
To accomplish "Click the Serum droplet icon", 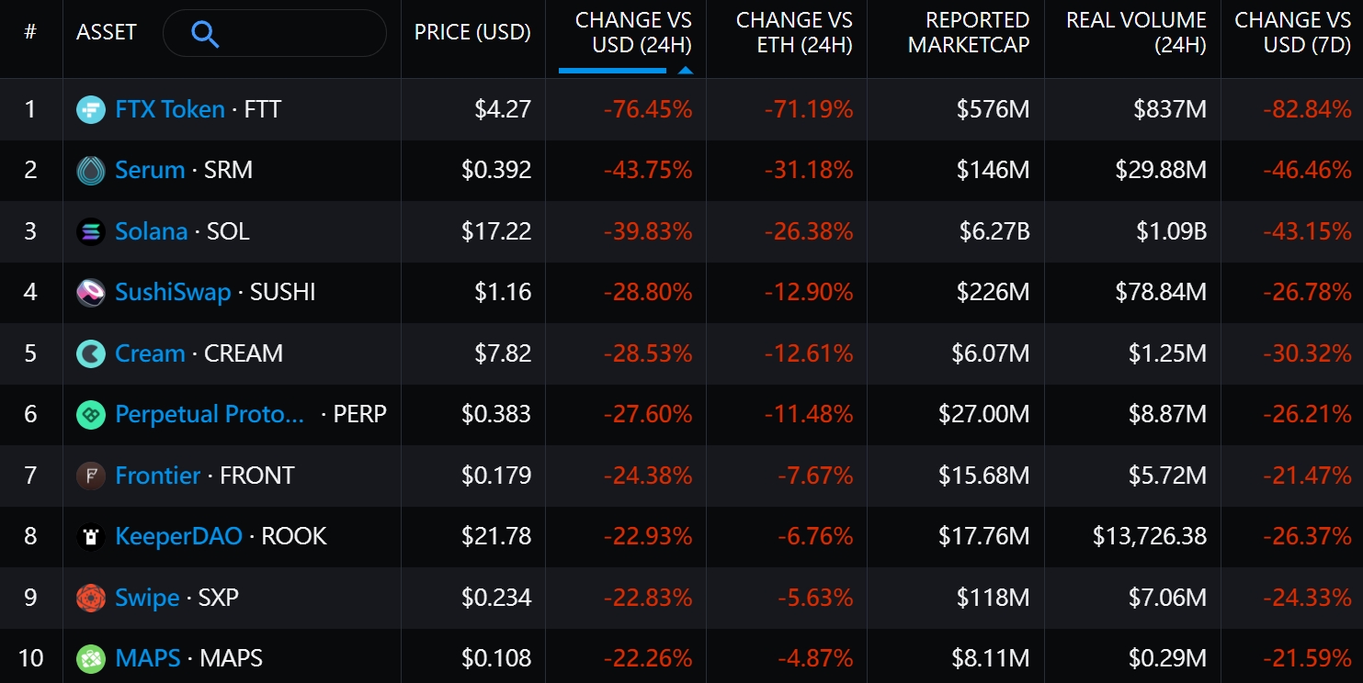I will pyautogui.click(x=91, y=171).
